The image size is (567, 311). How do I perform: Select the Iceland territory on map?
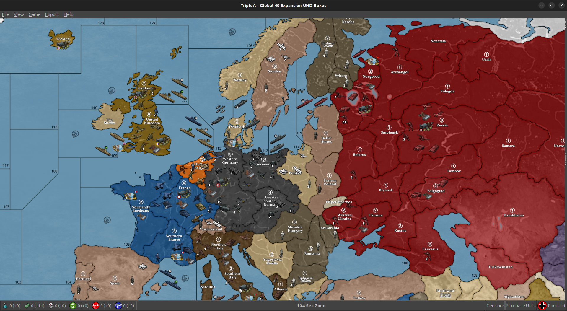click(x=63, y=39)
